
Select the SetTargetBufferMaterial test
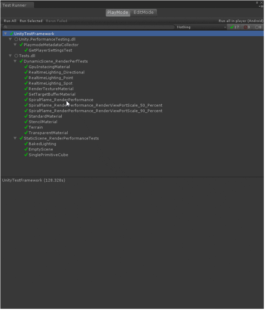point(133,94)
